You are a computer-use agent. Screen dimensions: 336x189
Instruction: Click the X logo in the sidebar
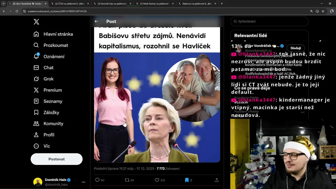tap(36, 22)
